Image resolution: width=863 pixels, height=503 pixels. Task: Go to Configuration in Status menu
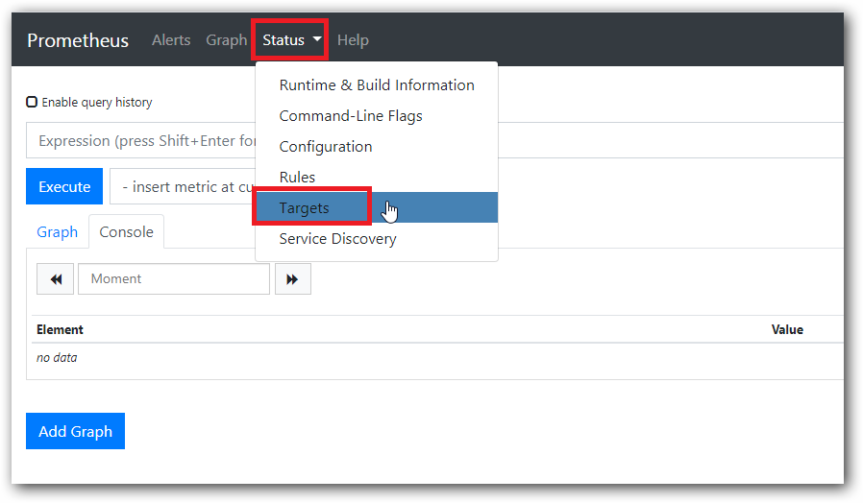point(326,147)
